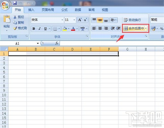Toggle center horizontal alignment
The width and height of the screenshot is (164, 128).
click(x=100, y=28)
